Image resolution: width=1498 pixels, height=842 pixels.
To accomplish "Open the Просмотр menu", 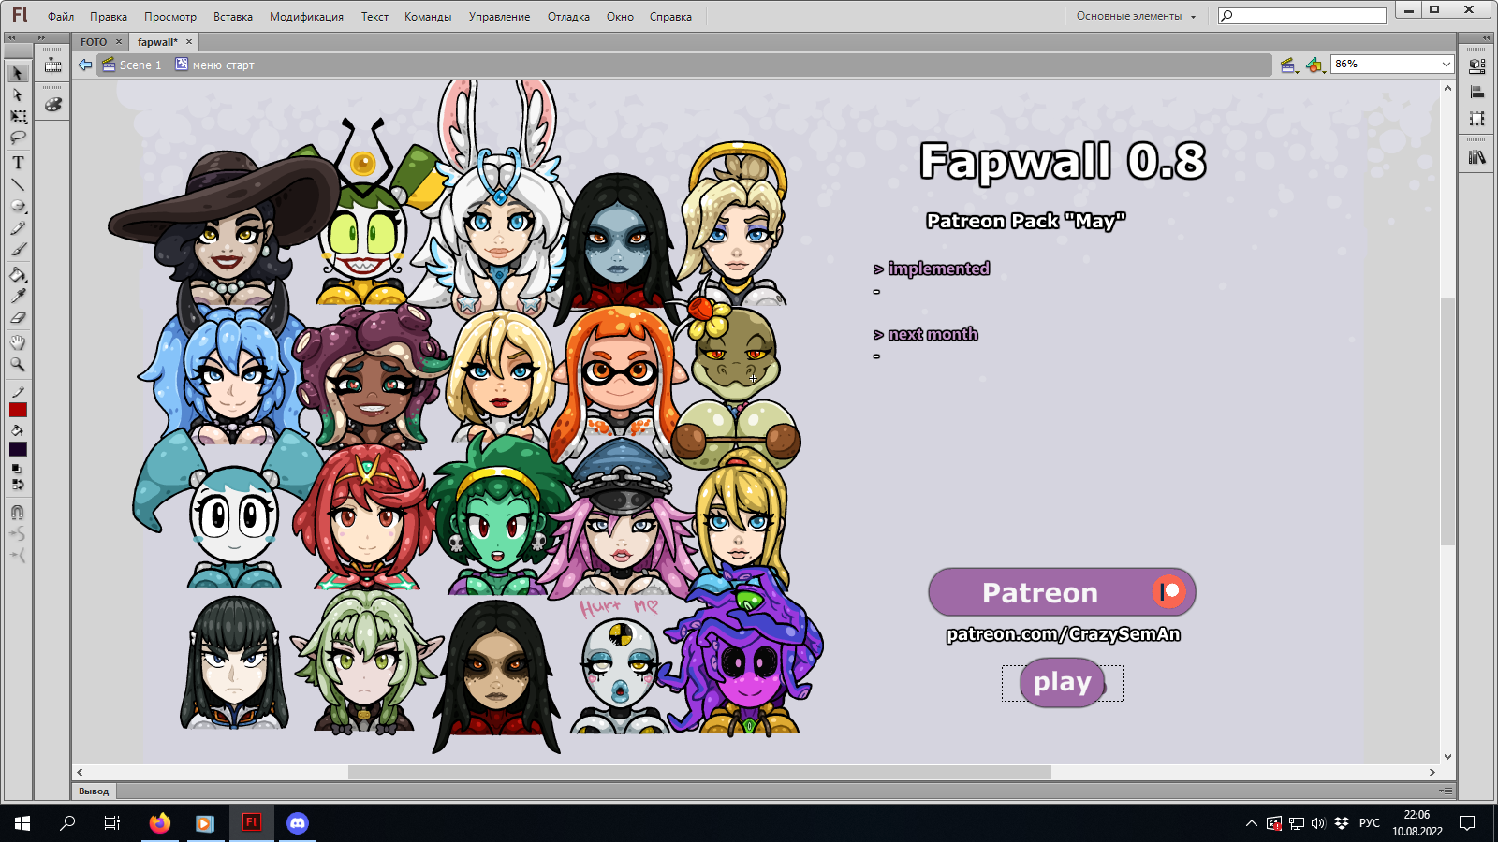I will click(170, 17).
